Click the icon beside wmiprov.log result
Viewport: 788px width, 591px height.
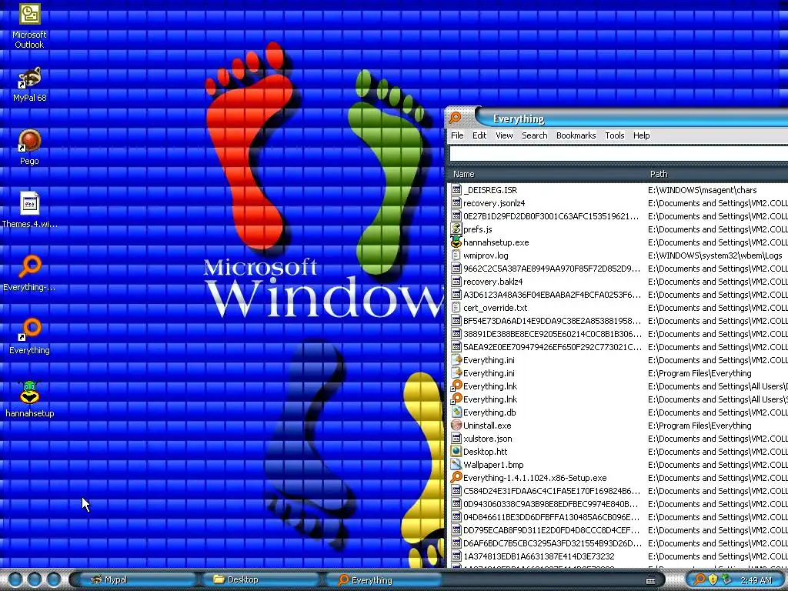(x=456, y=255)
